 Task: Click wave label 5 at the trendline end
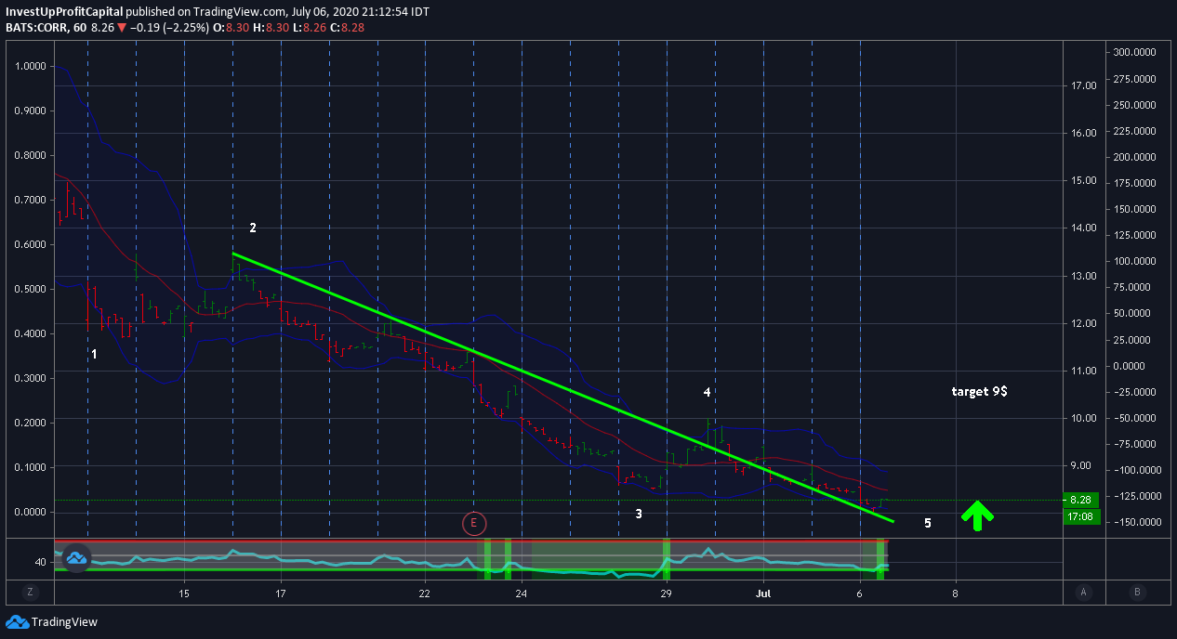click(x=928, y=523)
